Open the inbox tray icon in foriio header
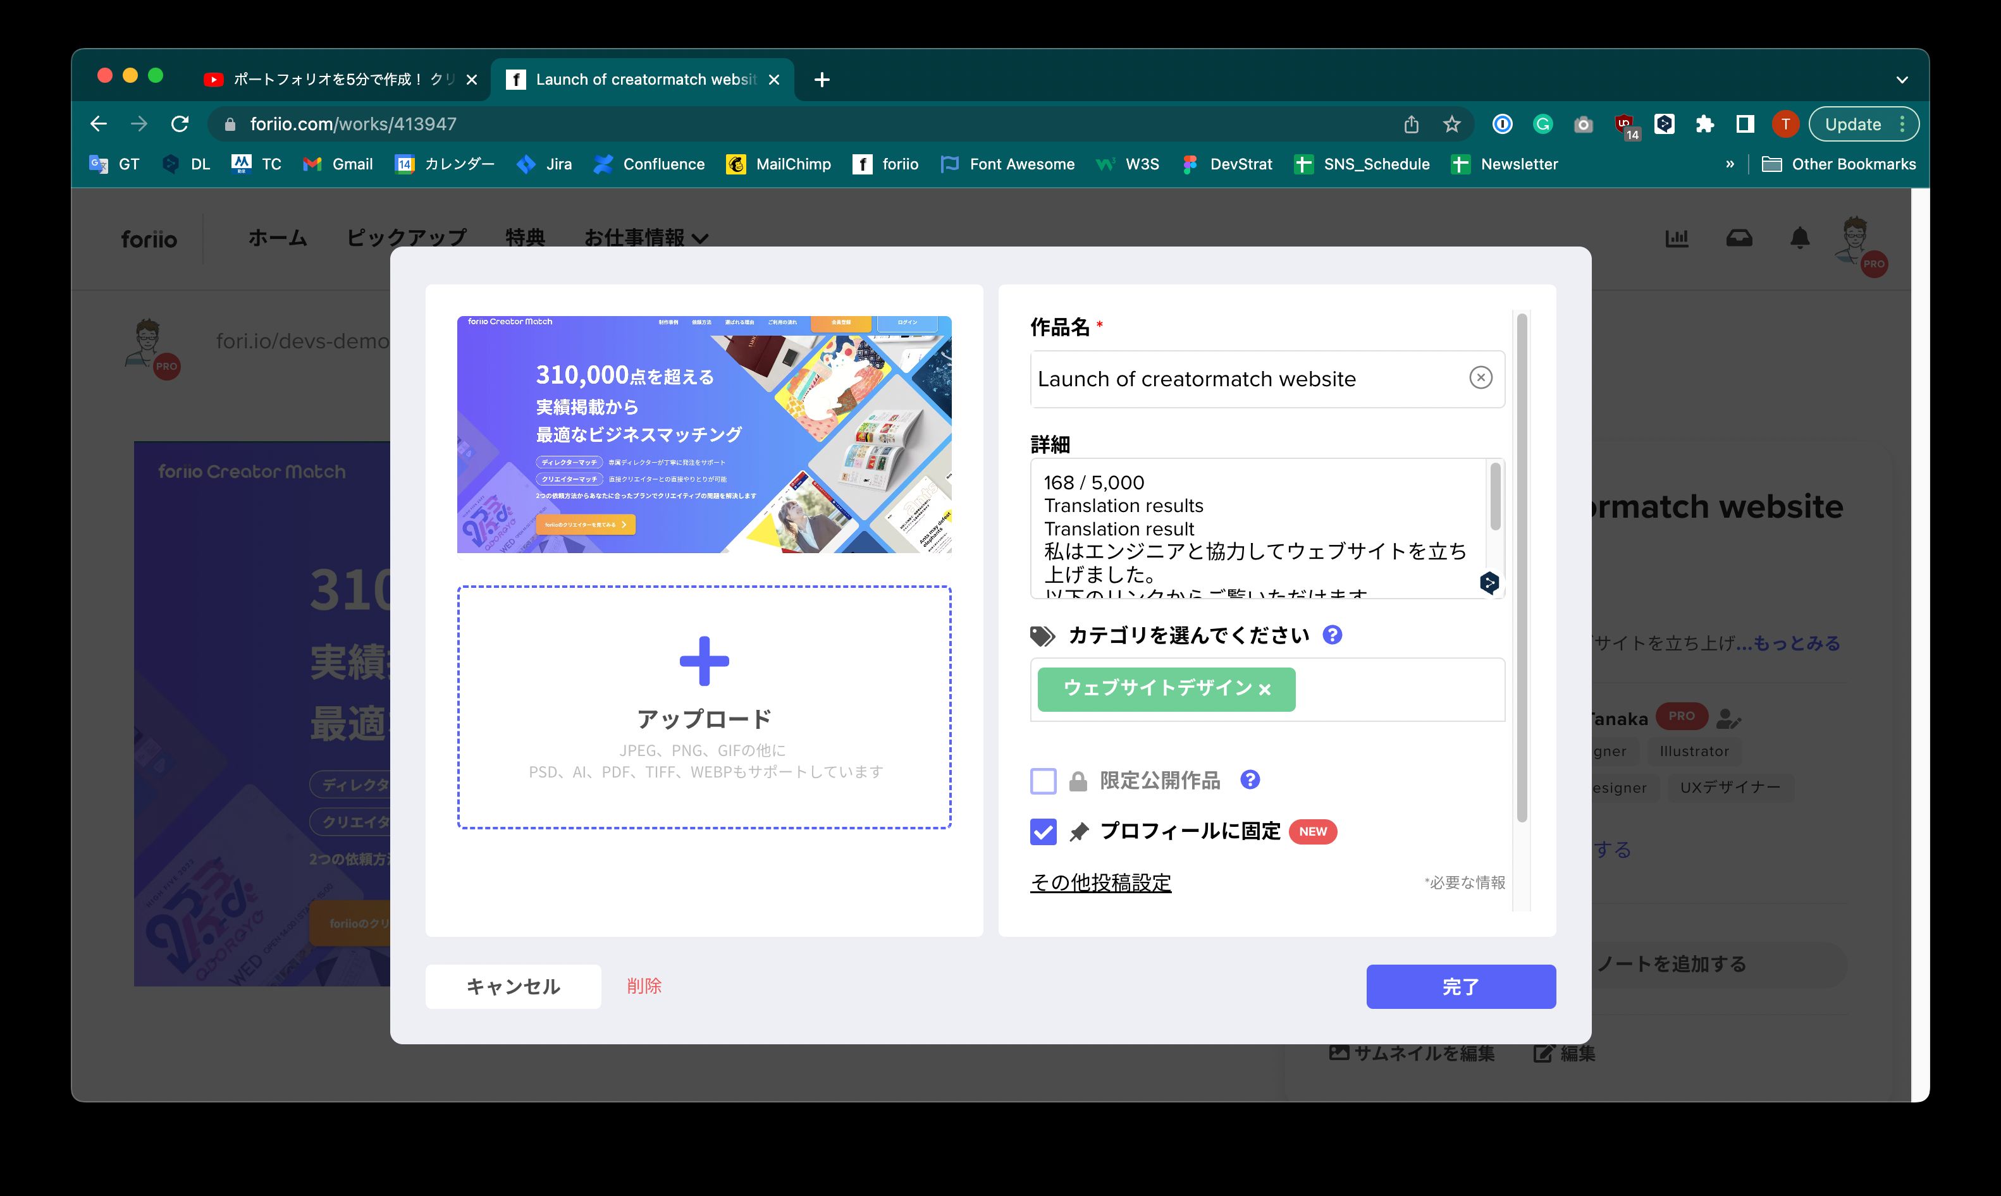The image size is (2001, 1196). (x=1739, y=237)
